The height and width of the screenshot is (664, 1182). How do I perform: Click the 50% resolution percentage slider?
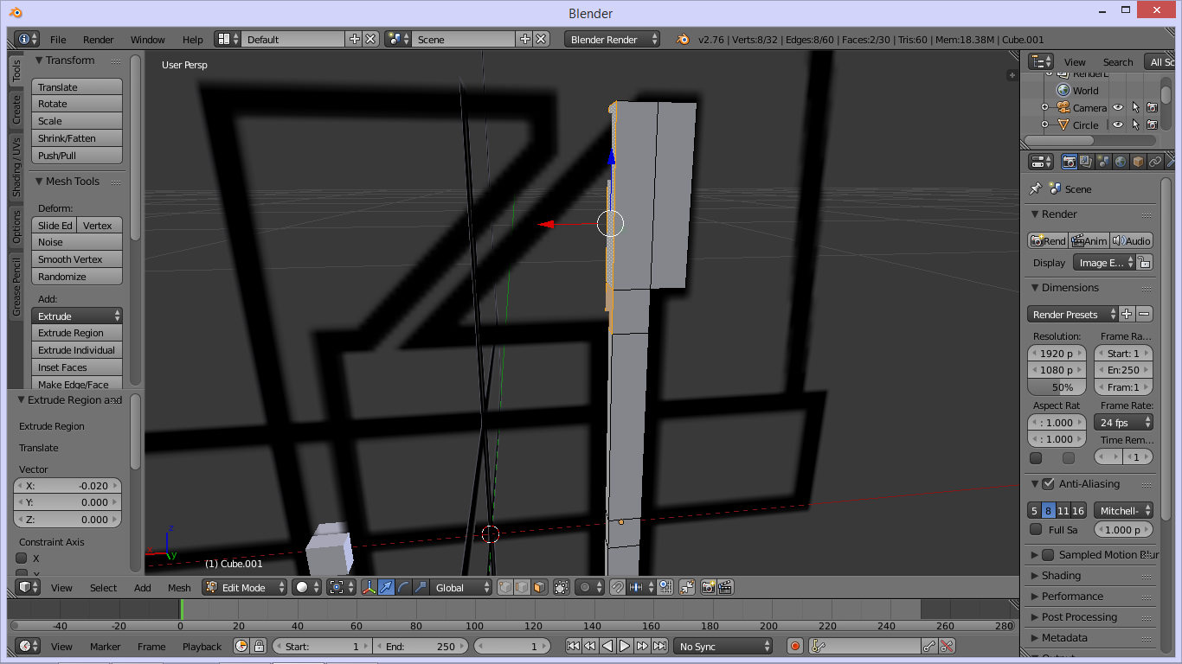pyautogui.click(x=1057, y=387)
